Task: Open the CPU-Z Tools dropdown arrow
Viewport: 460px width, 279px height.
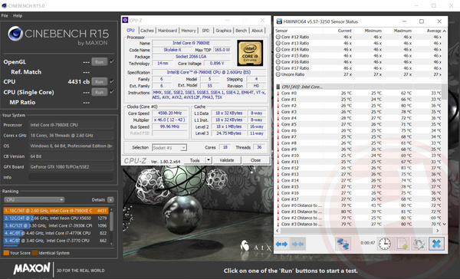Action: point(209,160)
